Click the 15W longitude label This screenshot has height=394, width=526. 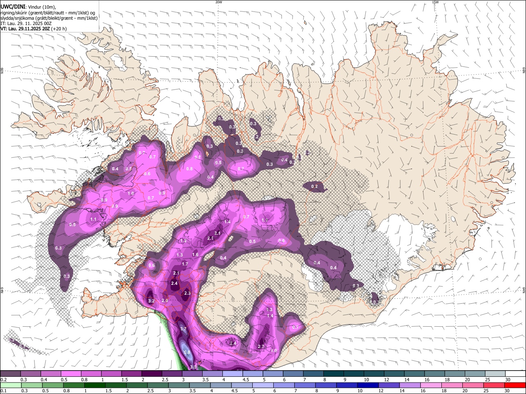435,2
